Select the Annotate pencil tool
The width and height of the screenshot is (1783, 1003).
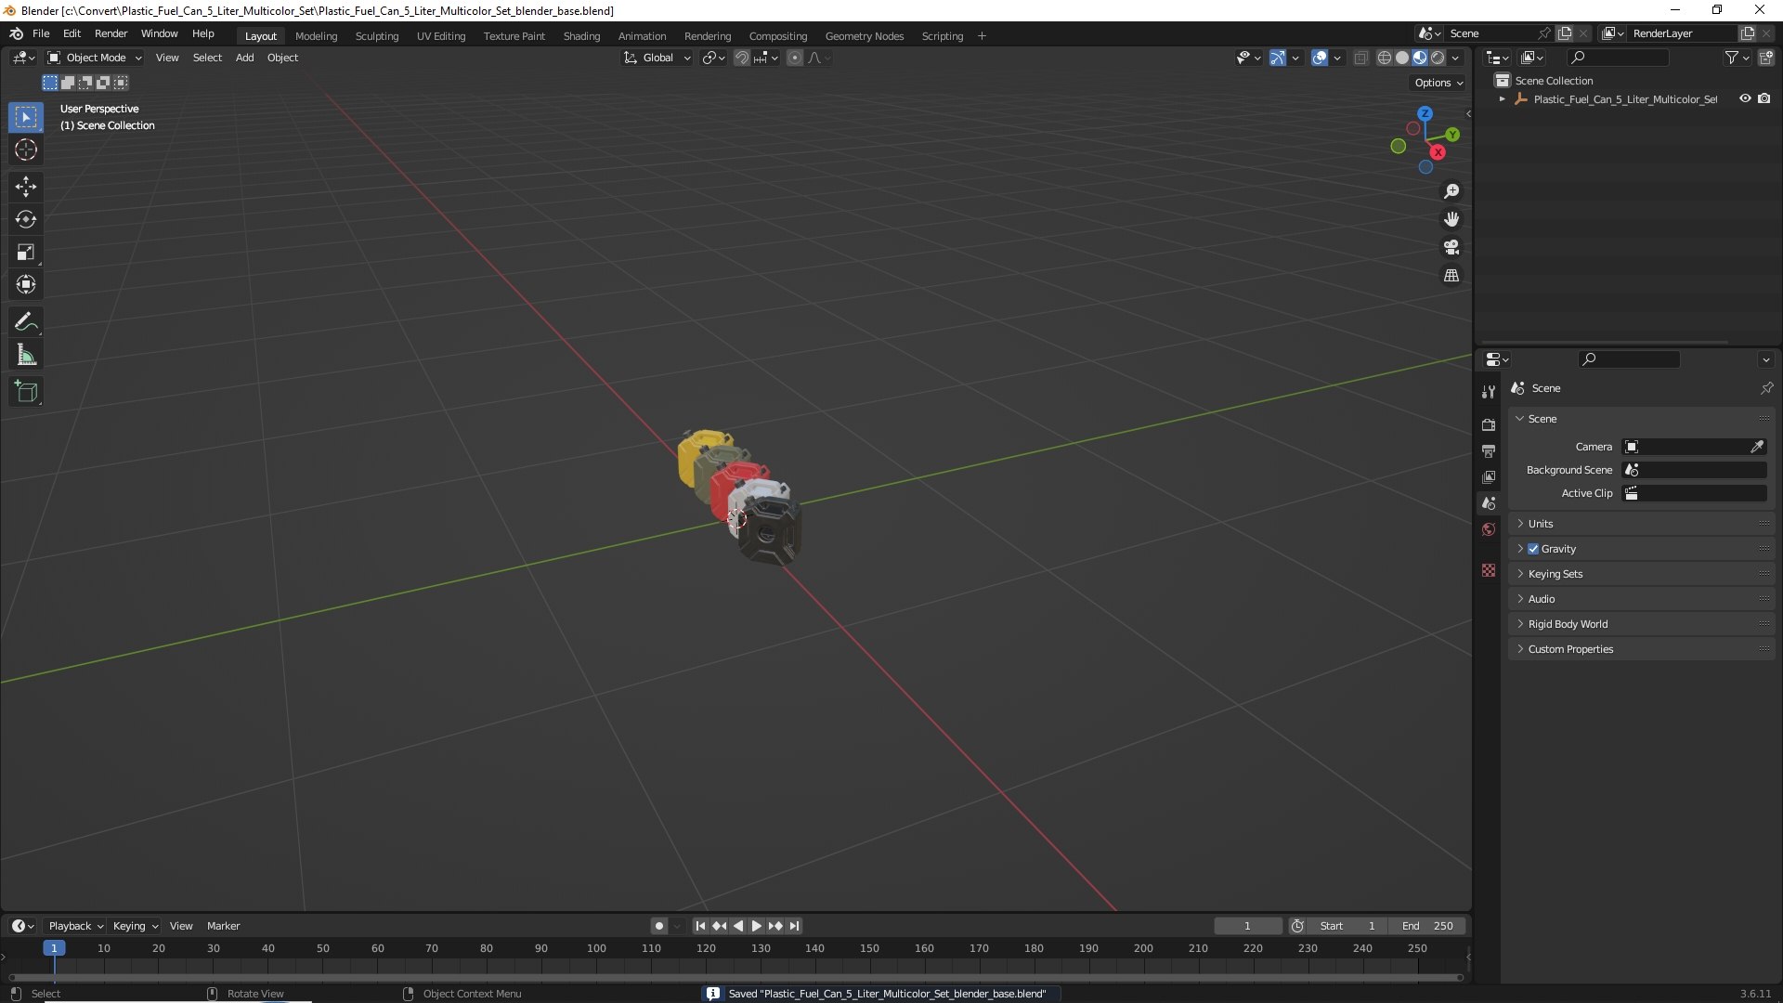click(26, 321)
